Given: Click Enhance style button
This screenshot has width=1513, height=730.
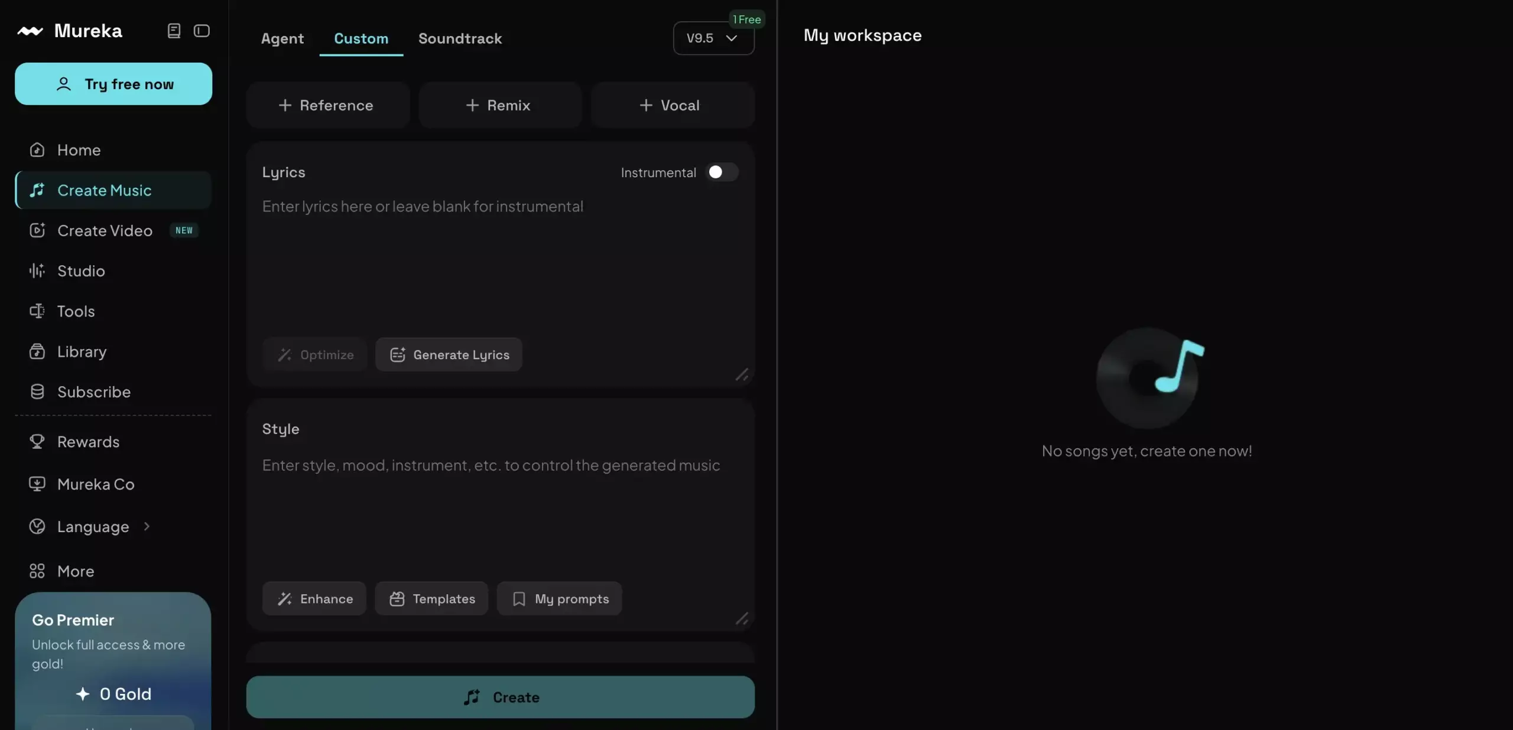Looking at the screenshot, I should point(314,599).
